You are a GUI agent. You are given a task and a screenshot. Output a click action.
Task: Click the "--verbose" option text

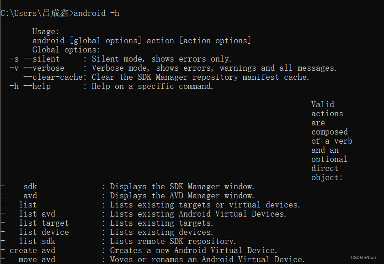click(44, 68)
